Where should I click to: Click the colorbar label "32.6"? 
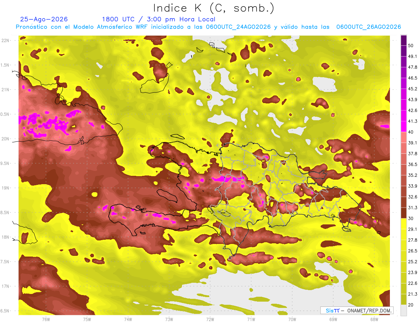(413, 197)
